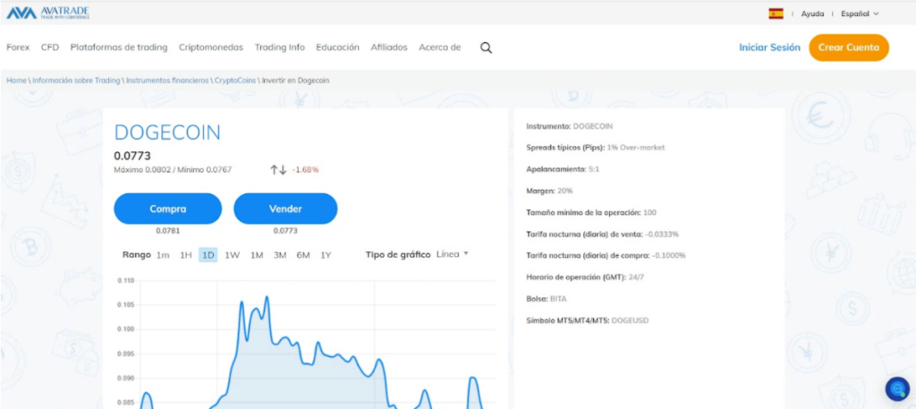The image size is (916, 409).
Task: Select the 1W chart range
Action: [233, 255]
